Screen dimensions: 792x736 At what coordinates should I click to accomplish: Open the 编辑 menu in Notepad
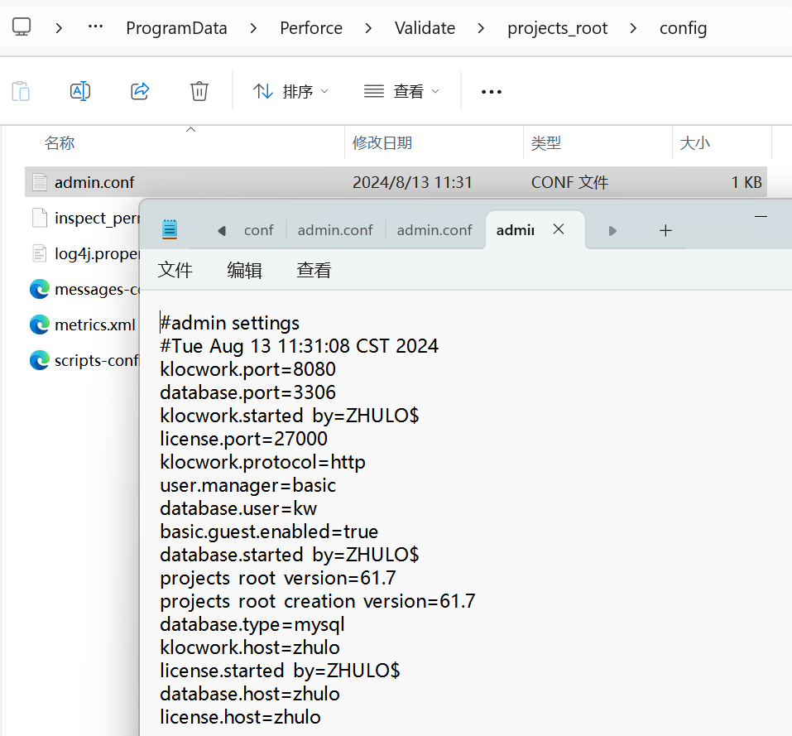(x=244, y=270)
